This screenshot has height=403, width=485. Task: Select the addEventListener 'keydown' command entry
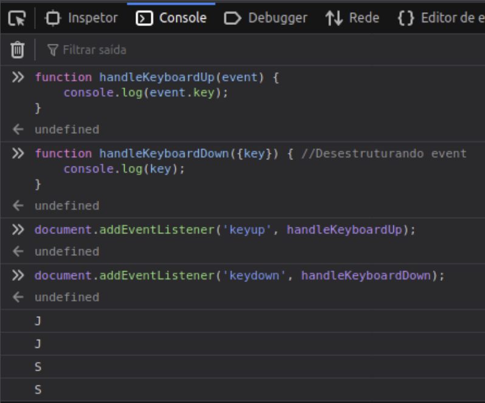239,275
